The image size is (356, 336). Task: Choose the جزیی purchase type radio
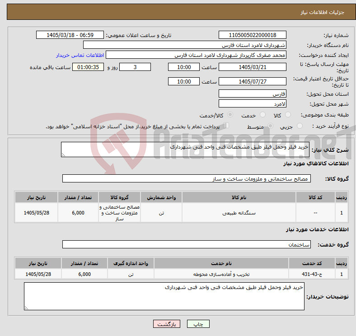[x=300, y=126]
